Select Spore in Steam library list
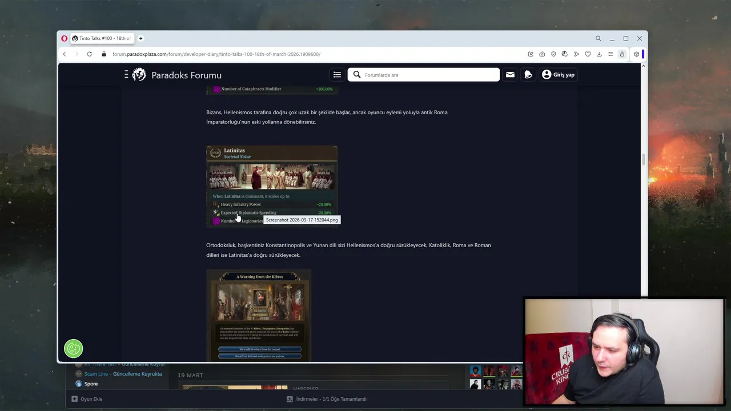The width and height of the screenshot is (731, 411). pos(91,384)
